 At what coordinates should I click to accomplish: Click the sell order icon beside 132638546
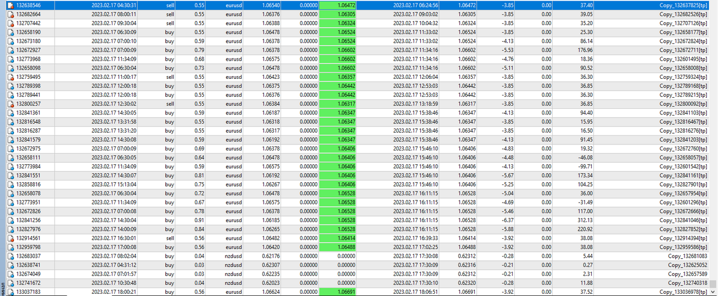(11, 5)
